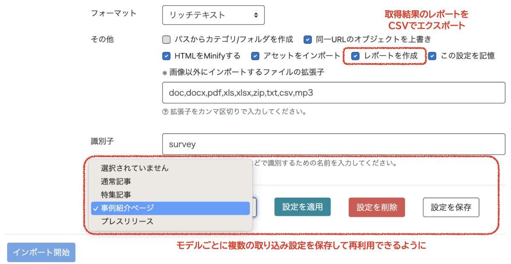Start import with インポート開始 button
This screenshot has height=264, width=511.
(41, 252)
